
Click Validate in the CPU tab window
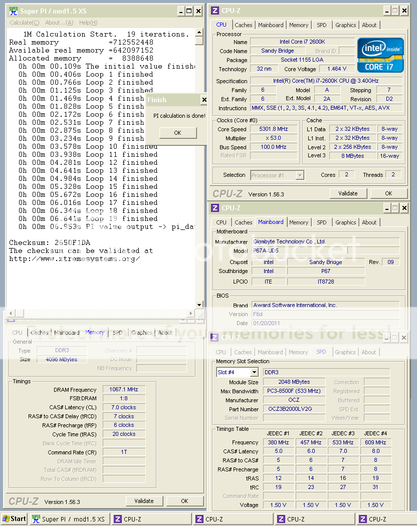[x=348, y=193]
